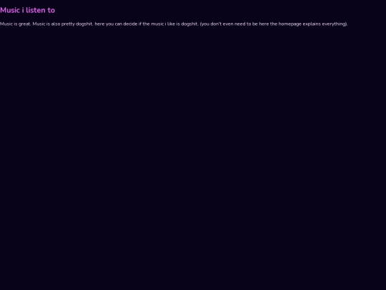Click the 'Music i listen to' heading
This screenshot has height=290, width=386.
(27, 10)
